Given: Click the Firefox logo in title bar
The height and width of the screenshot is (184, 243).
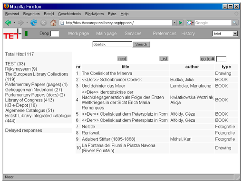Looking at the screenshot, I should coord(6,7).
